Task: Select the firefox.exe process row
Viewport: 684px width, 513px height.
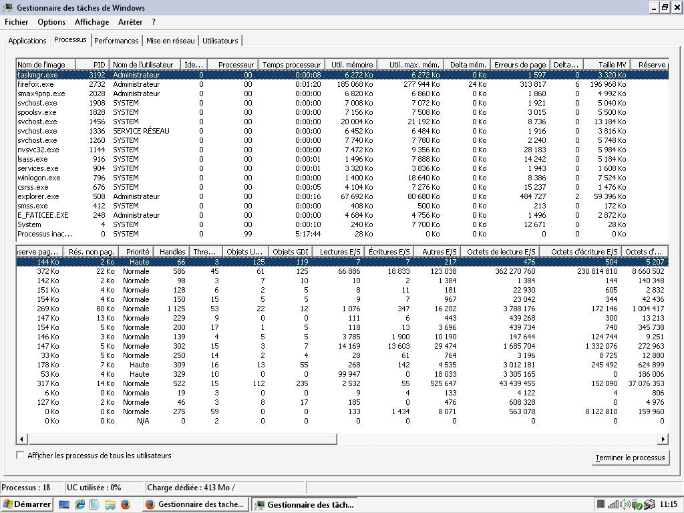Action: click(x=343, y=84)
